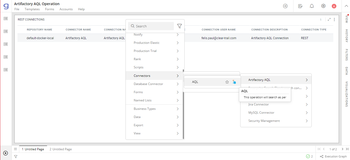Screen dimensions: 350x160
Task: Select the 'default-docker-local' table cell
Action: tap(40, 38)
